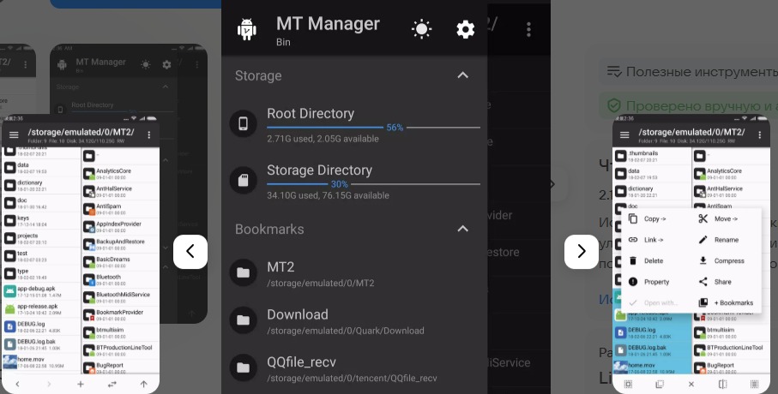Click the Share icon in context menu

[x=703, y=282]
